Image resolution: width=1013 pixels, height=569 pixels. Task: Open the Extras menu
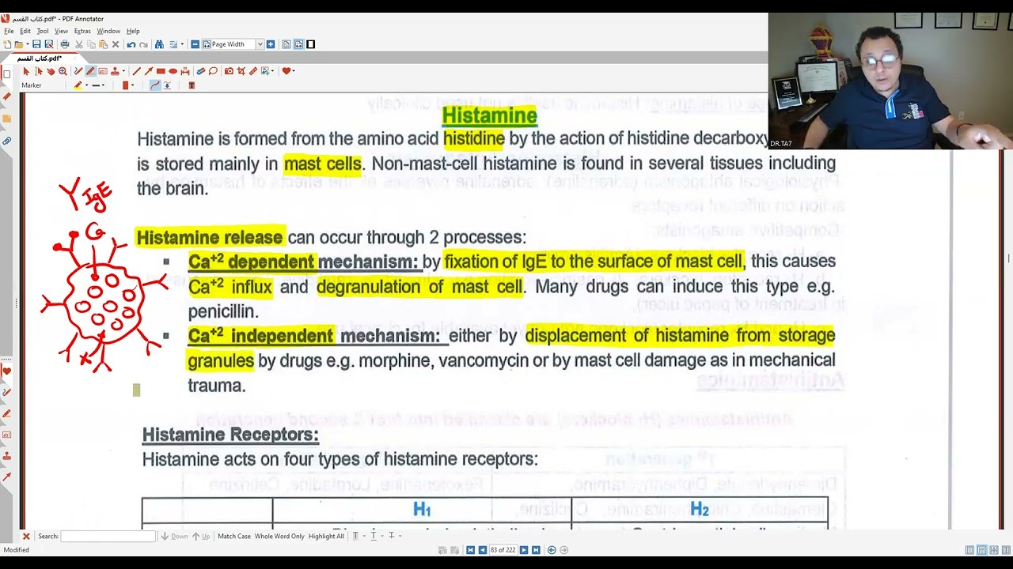coord(82,31)
